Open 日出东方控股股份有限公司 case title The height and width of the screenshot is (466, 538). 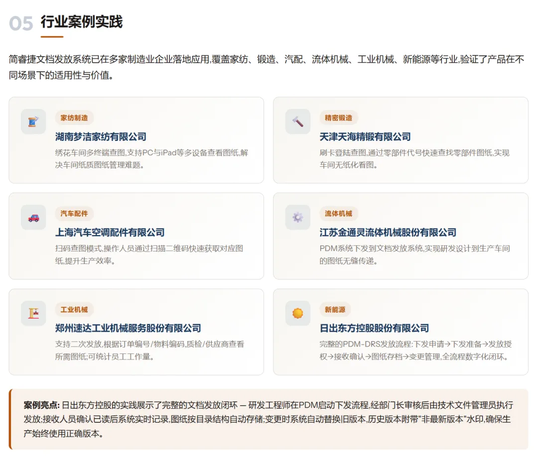pyautogui.click(x=374, y=328)
